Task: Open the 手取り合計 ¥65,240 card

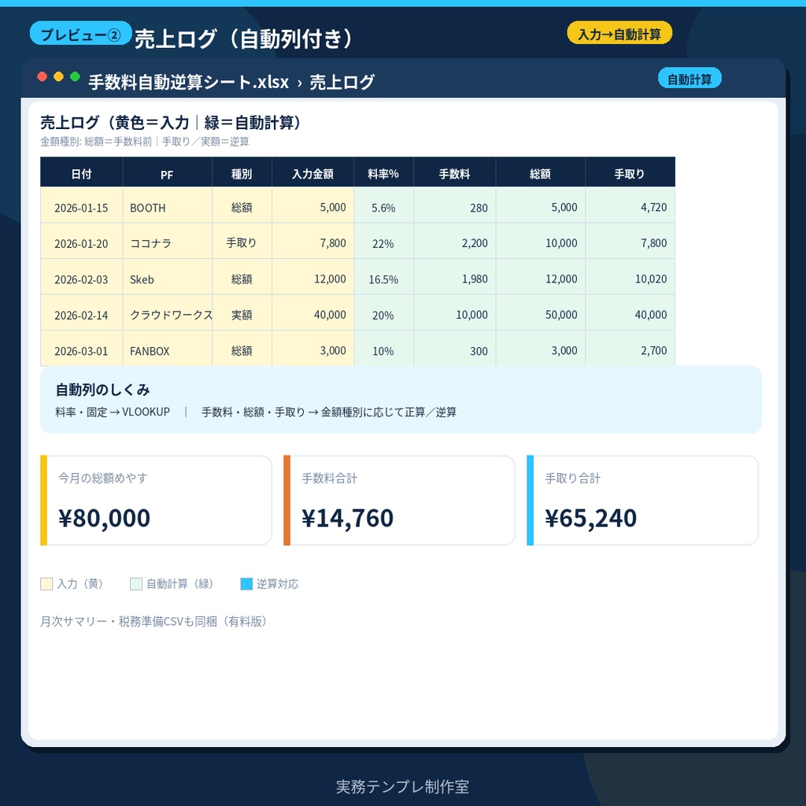Action: (642, 500)
